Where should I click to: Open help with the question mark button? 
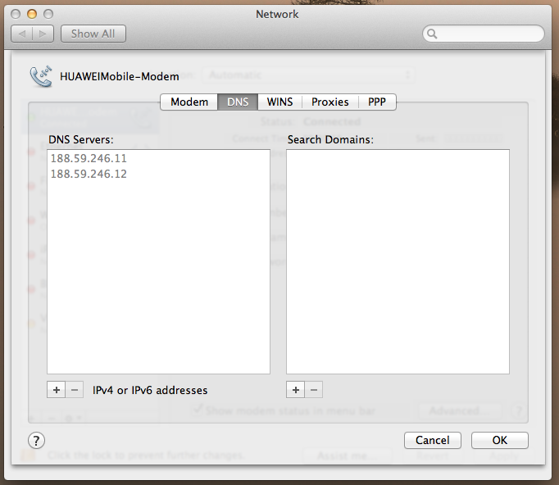pos(36,441)
